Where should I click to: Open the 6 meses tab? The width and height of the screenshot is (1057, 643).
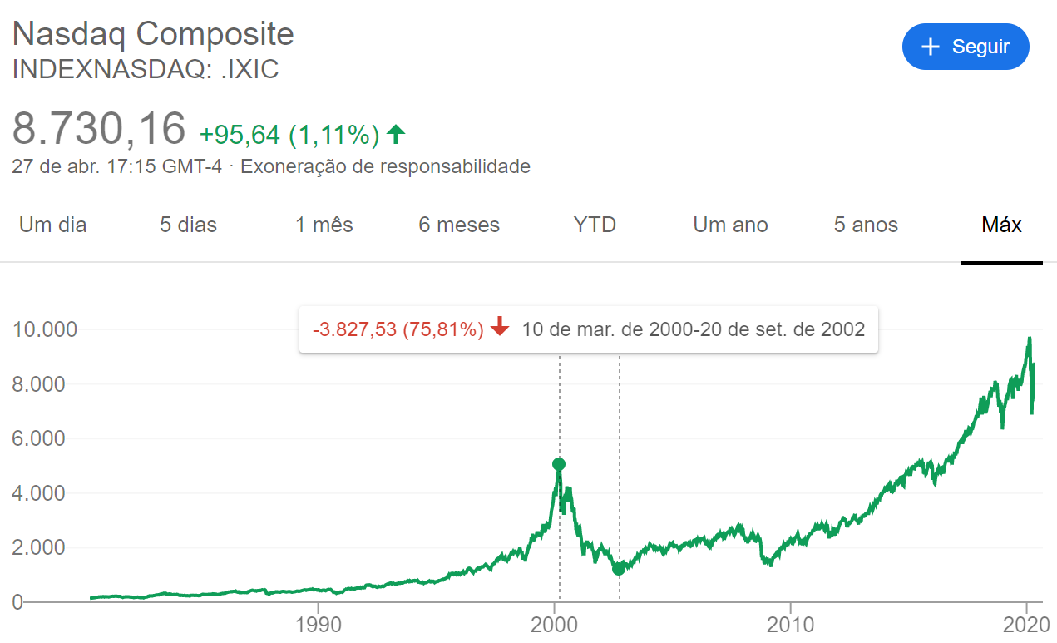point(459,225)
